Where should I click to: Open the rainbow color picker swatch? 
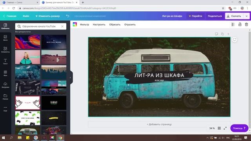coord(75,24)
